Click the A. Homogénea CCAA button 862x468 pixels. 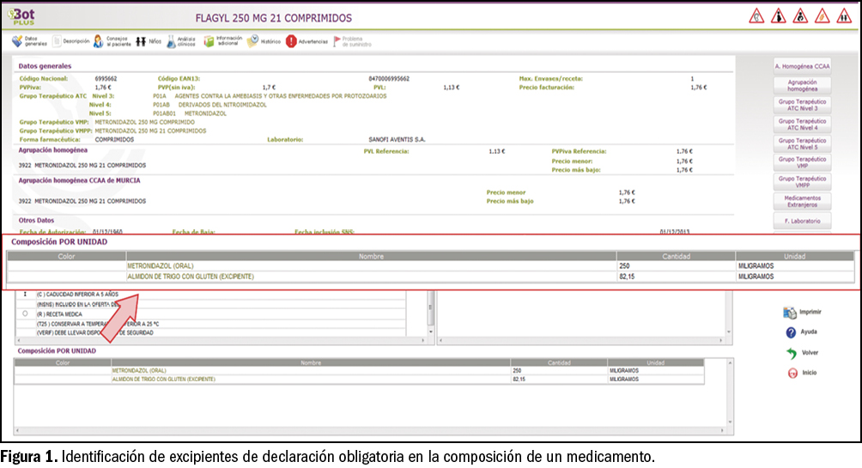click(x=802, y=66)
